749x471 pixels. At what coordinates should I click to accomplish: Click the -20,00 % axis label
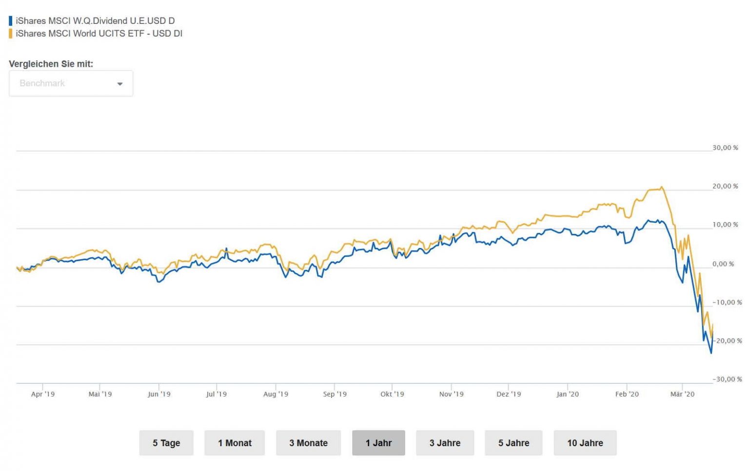[x=727, y=341]
